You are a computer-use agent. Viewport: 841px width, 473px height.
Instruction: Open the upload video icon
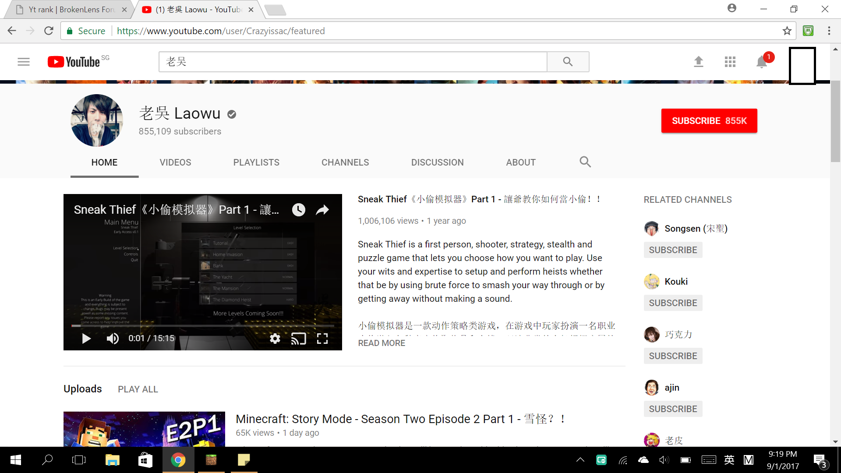[x=699, y=62]
